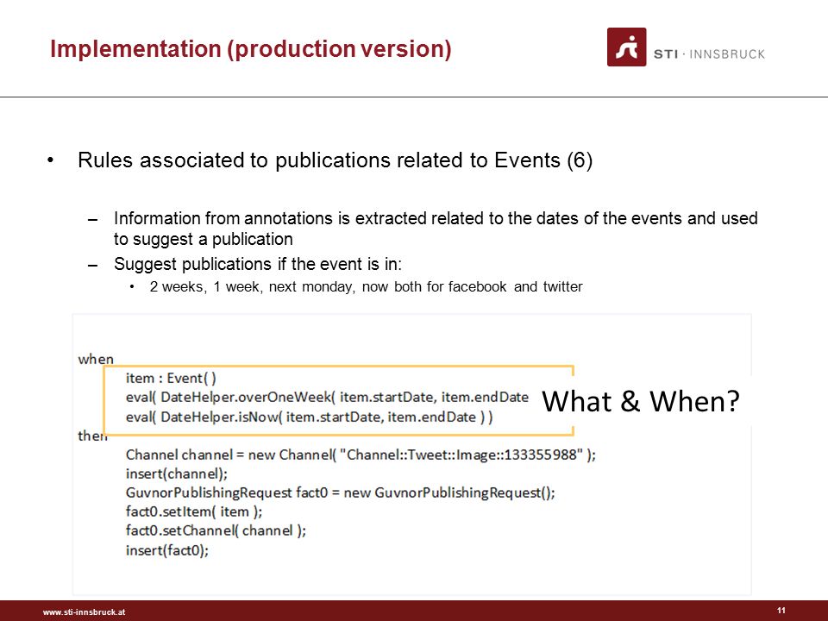Screen dimensions: 828x621
Task: Click 'Suggest publications if the event is in:'
Action: coord(258,264)
